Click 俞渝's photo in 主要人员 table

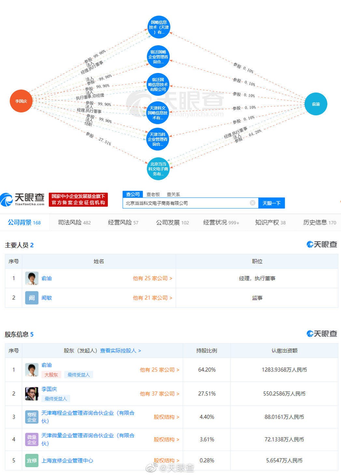coord(32,278)
